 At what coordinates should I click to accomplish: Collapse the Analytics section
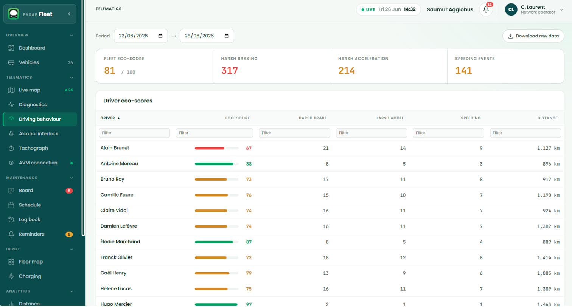pyautogui.click(x=71, y=291)
